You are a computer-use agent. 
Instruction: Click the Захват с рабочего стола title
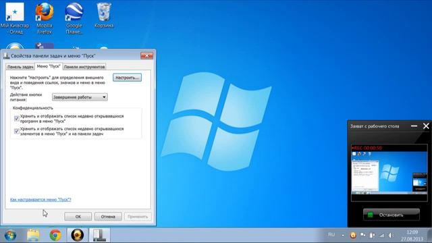point(375,126)
